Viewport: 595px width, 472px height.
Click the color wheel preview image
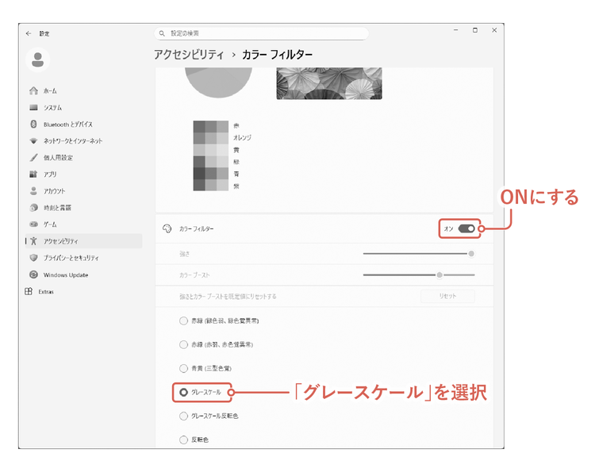[218, 83]
